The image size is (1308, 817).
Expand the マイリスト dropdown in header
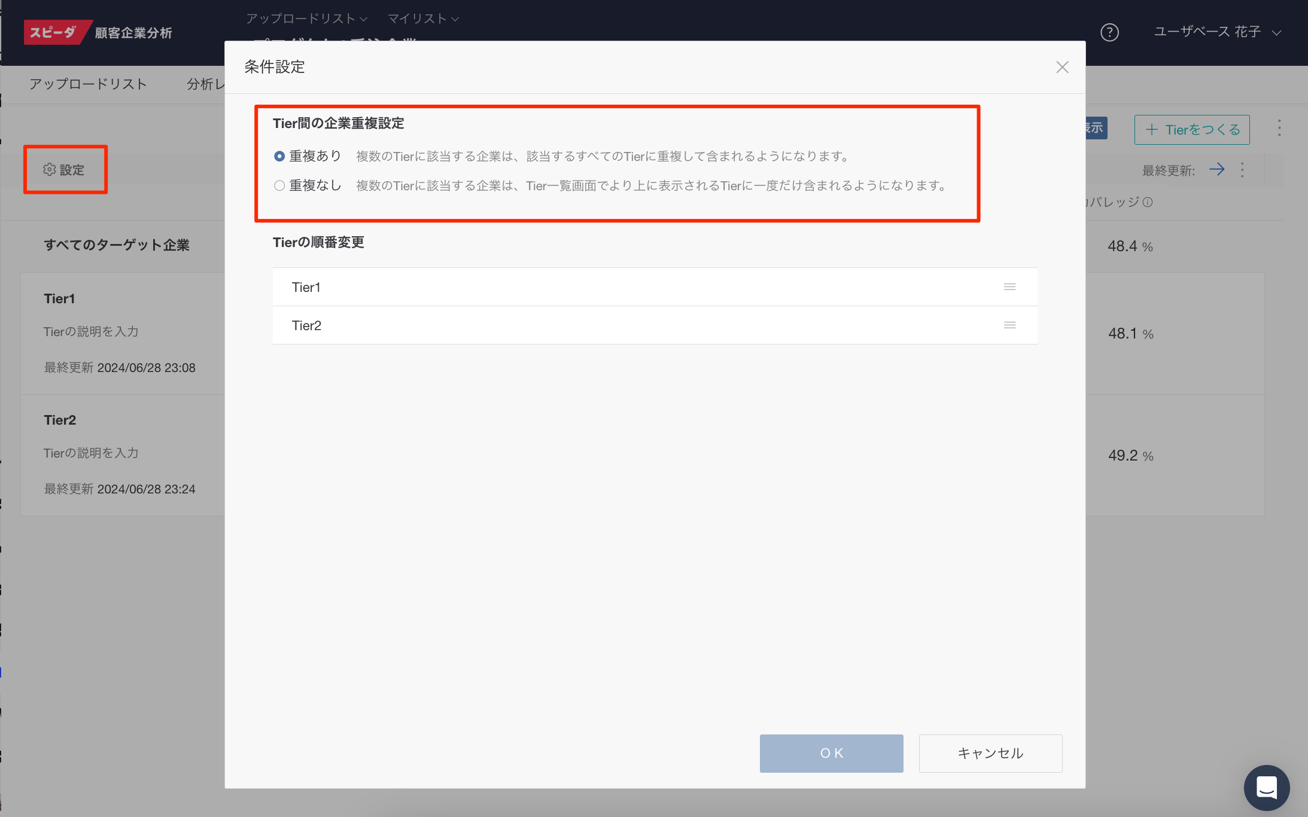tap(423, 19)
